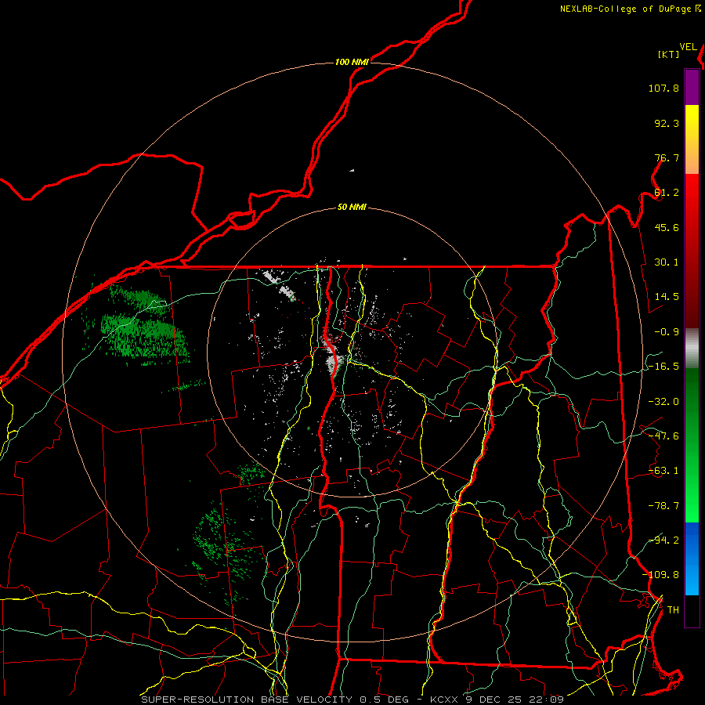Click the -94.2 velocity scale value
This screenshot has width=705, height=705.
[x=663, y=540]
